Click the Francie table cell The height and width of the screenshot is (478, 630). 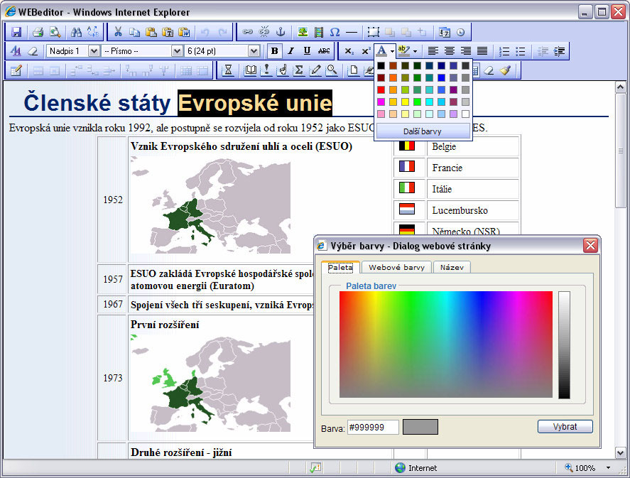pos(472,168)
